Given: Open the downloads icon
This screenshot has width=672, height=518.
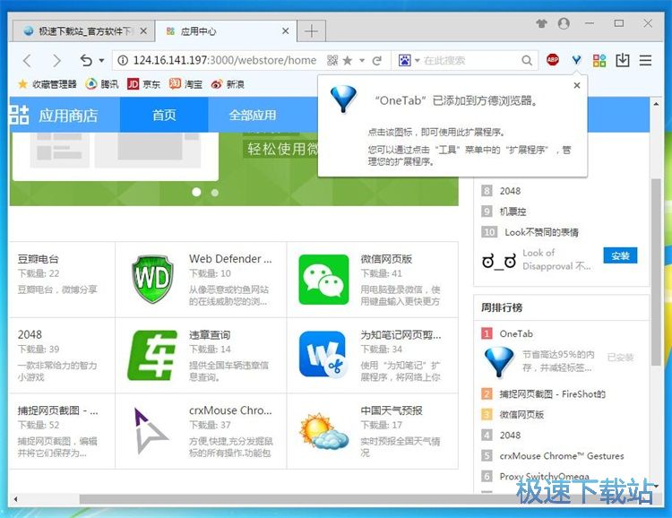Looking at the screenshot, I should (x=623, y=60).
